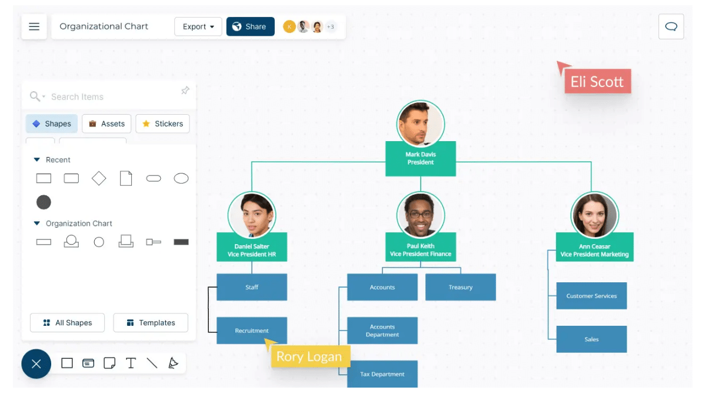Pick the Organization Chart stacked-box shape
Image resolution: width=706 pixels, height=397 pixels.
pyautogui.click(x=126, y=241)
